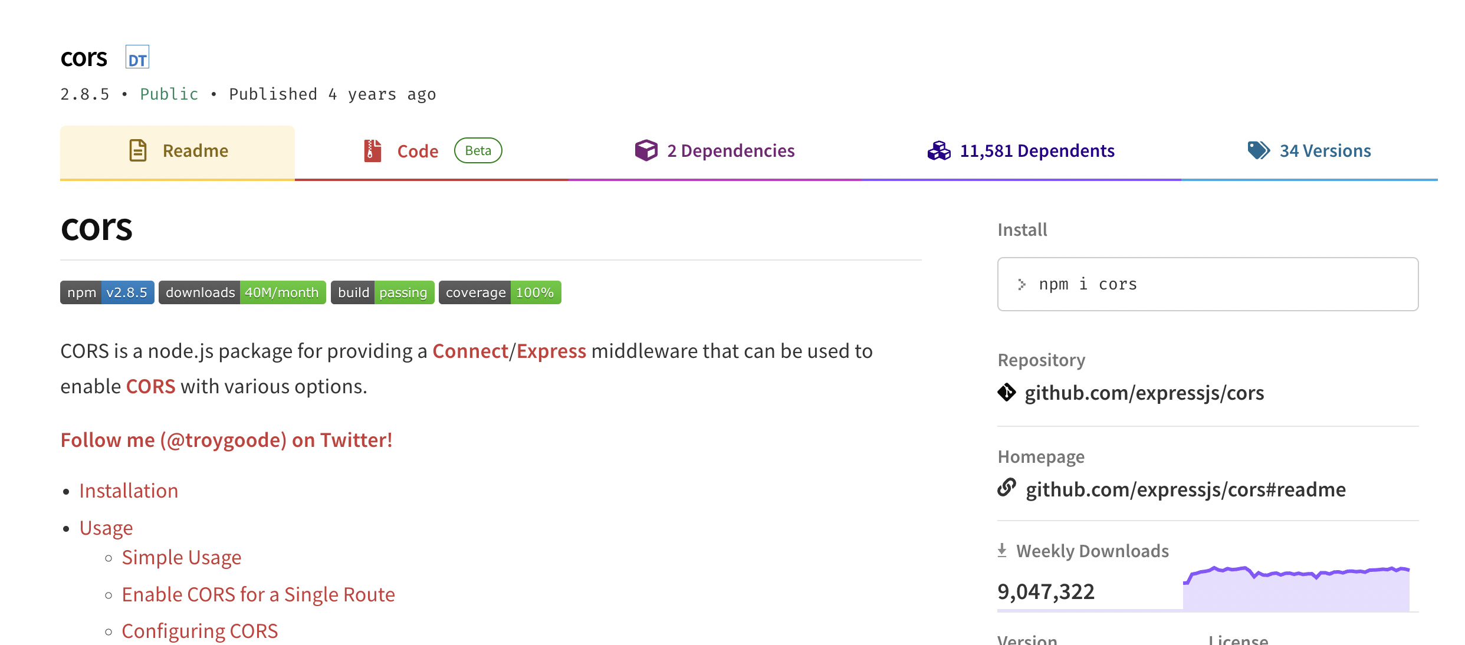Image resolution: width=1465 pixels, height=645 pixels.
Task: Switch to 11,581 Dependents tab
Action: 1037,151
